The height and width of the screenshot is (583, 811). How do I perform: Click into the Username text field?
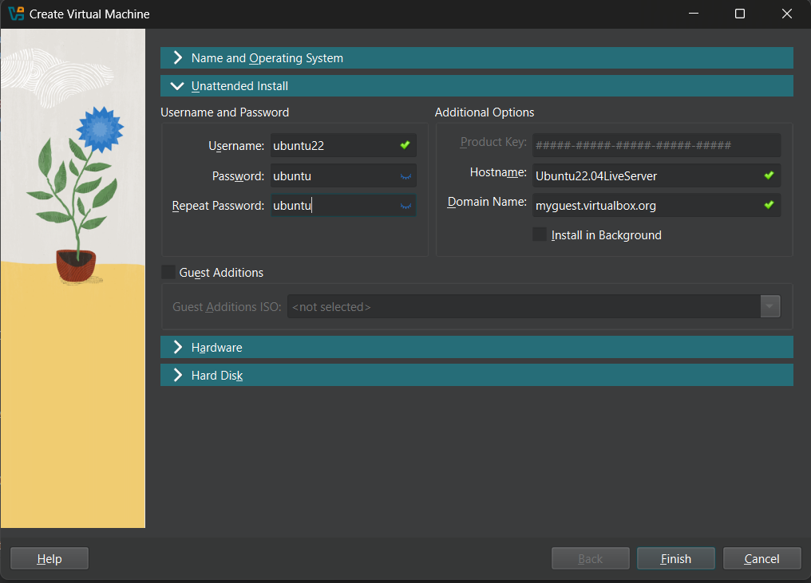pyautogui.click(x=331, y=146)
